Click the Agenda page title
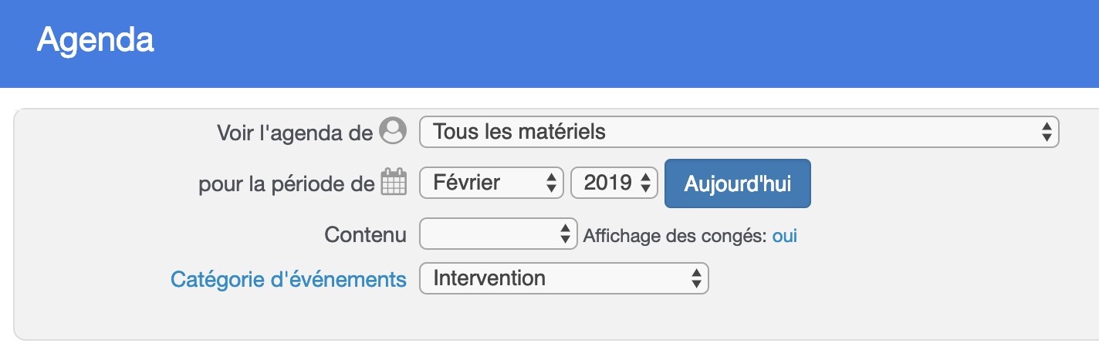This screenshot has width=1099, height=350. [x=96, y=39]
